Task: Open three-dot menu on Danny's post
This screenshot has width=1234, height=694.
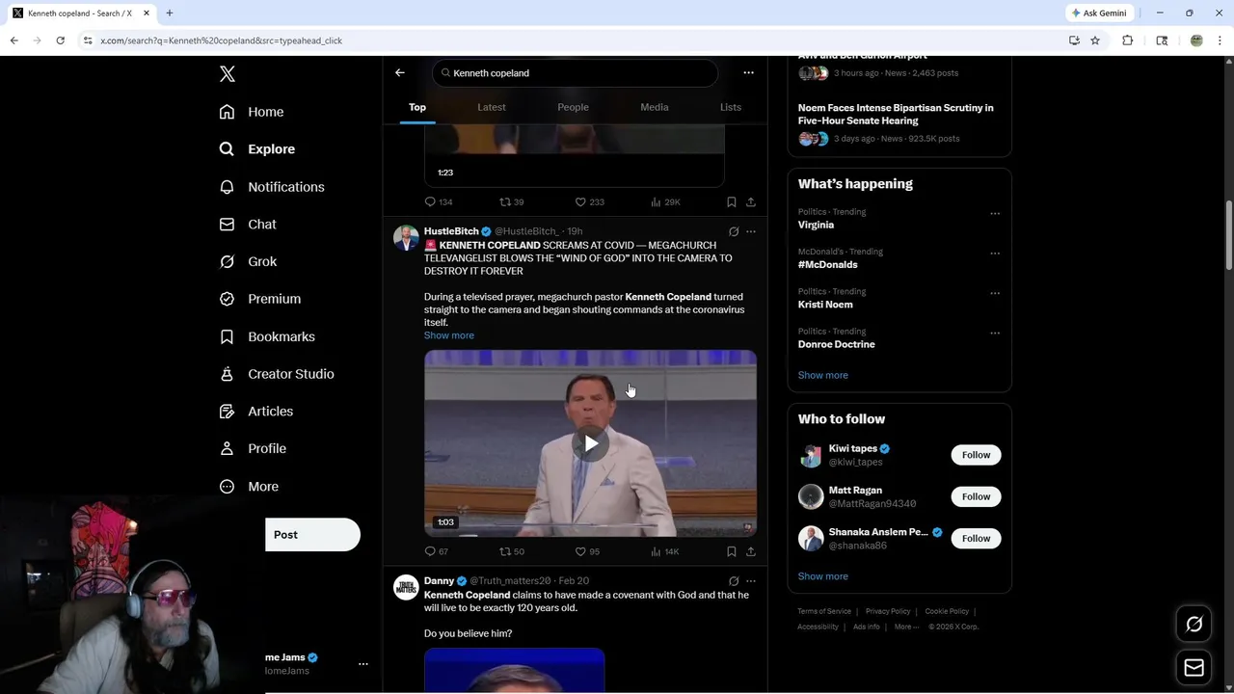Action: coord(751,581)
